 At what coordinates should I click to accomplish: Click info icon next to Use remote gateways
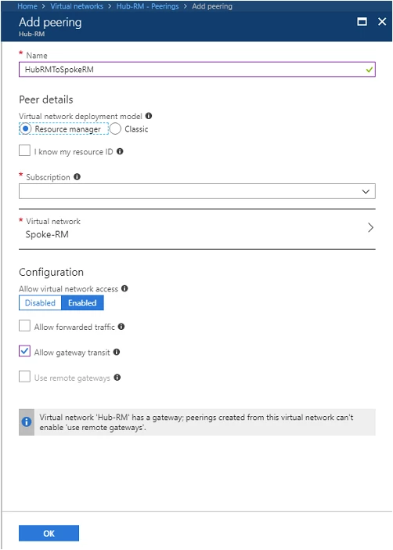117,378
